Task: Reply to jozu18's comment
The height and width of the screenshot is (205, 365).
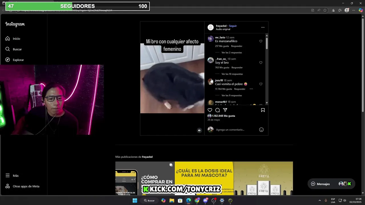Action: (240, 89)
